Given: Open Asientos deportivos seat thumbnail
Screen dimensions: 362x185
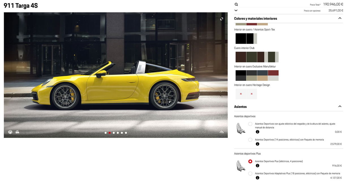Looking at the screenshot, I should 241,128.
